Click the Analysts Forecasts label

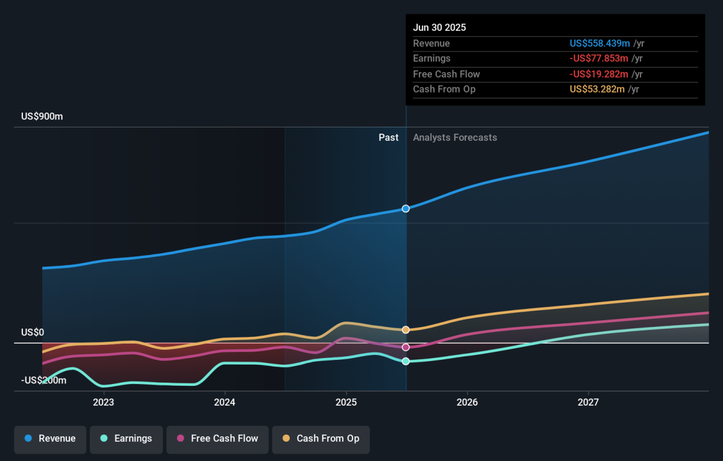point(455,137)
